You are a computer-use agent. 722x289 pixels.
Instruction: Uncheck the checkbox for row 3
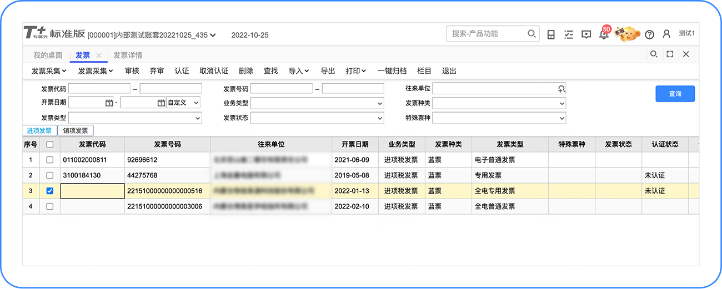point(50,191)
